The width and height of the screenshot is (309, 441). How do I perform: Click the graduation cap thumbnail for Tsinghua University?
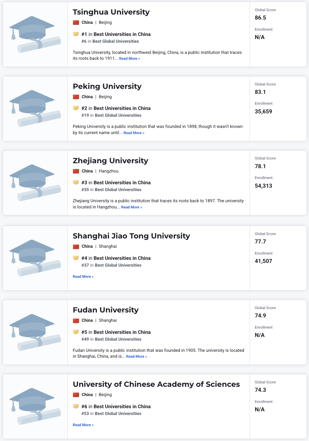click(35, 34)
